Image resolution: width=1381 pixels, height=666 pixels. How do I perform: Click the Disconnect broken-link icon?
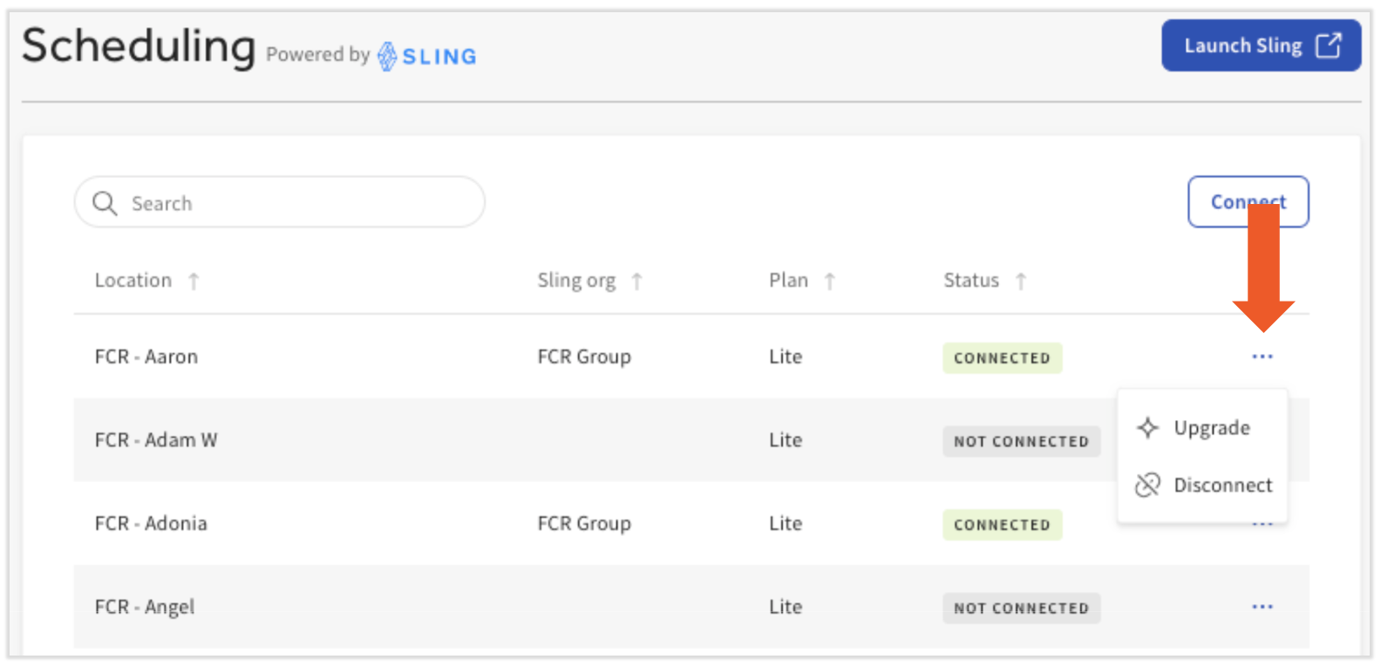[1147, 485]
